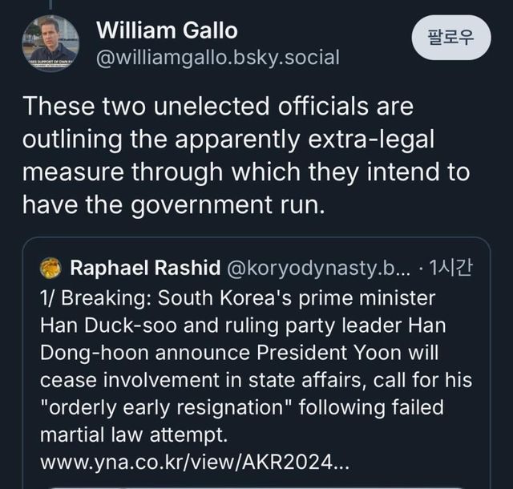This screenshot has width=513, height=489.
Task: Click the @williamgallo.bsky.social handle
Action: click(x=217, y=58)
